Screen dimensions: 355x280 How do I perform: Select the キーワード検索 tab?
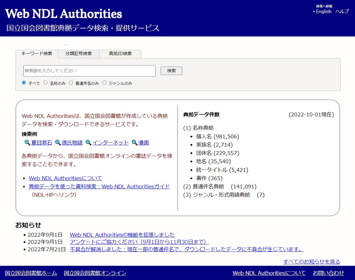coord(36,54)
